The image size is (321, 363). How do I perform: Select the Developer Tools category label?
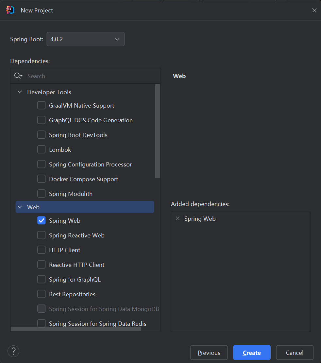tap(49, 92)
